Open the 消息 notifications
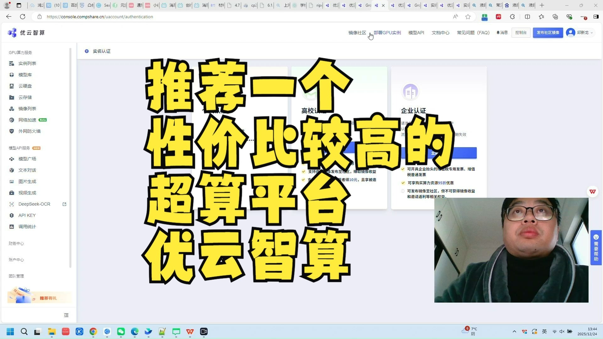Screen dimensions: 603x339 coord(502,33)
